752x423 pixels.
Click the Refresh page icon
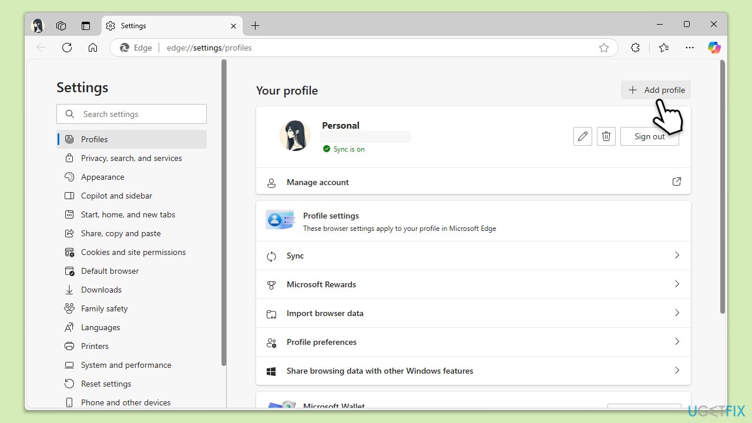coord(67,48)
